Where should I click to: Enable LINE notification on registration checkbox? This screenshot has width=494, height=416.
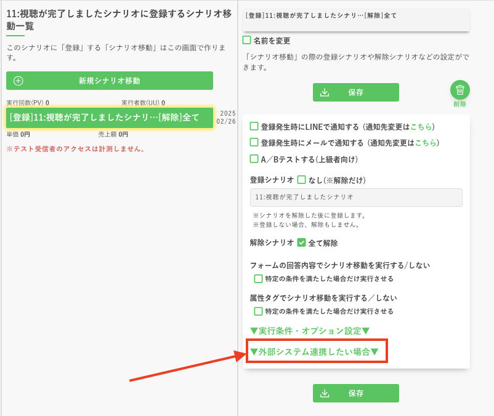point(254,126)
